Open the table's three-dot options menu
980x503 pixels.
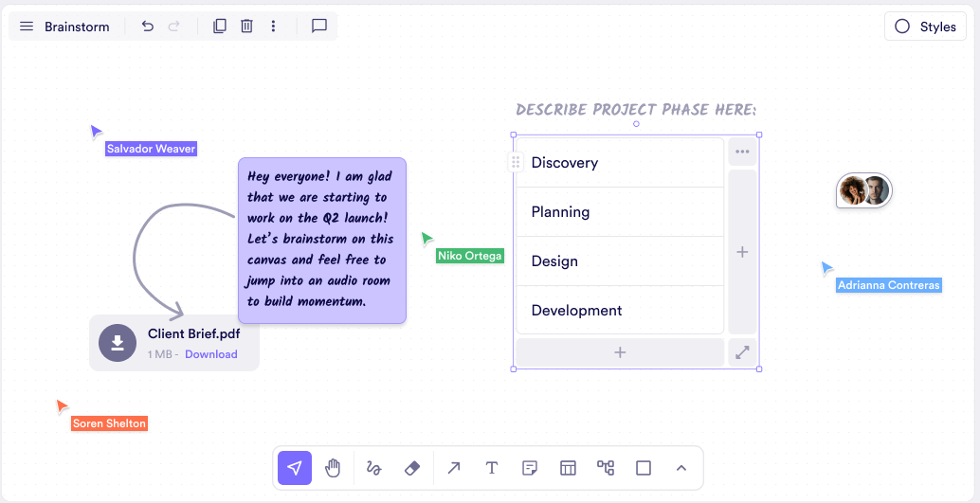click(742, 152)
